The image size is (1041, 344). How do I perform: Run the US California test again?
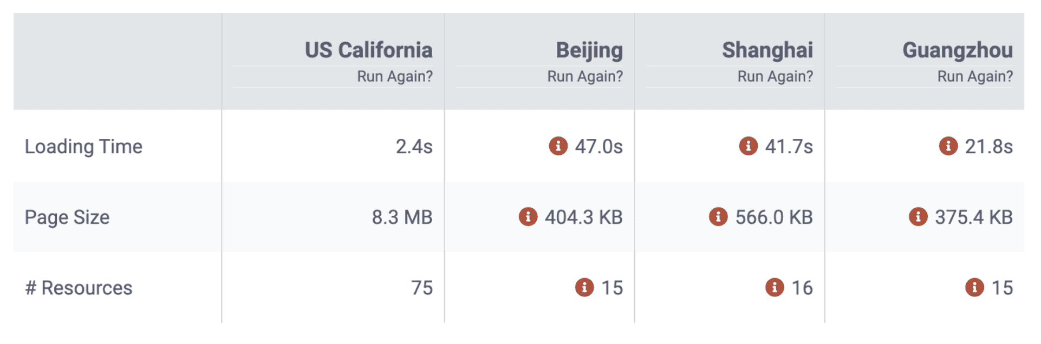[x=394, y=77]
